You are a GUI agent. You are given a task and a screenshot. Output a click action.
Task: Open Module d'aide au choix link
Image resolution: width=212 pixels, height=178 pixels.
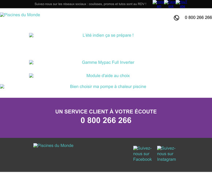[x=108, y=75]
